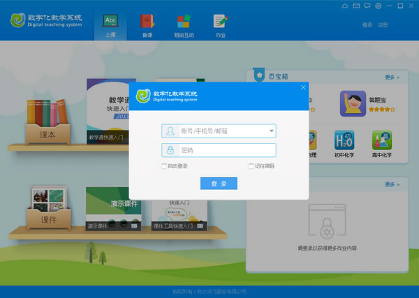Expand 更多 in the lower homework panel
This screenshot has height=298, width=419.
point(392,184)
